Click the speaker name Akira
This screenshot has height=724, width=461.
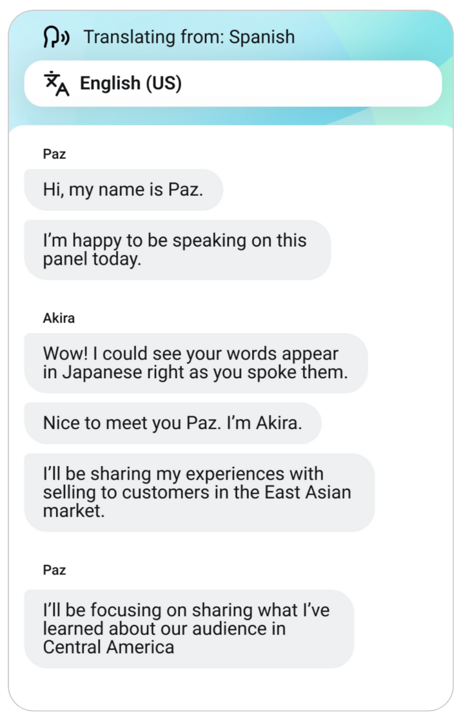click(57, 318)
